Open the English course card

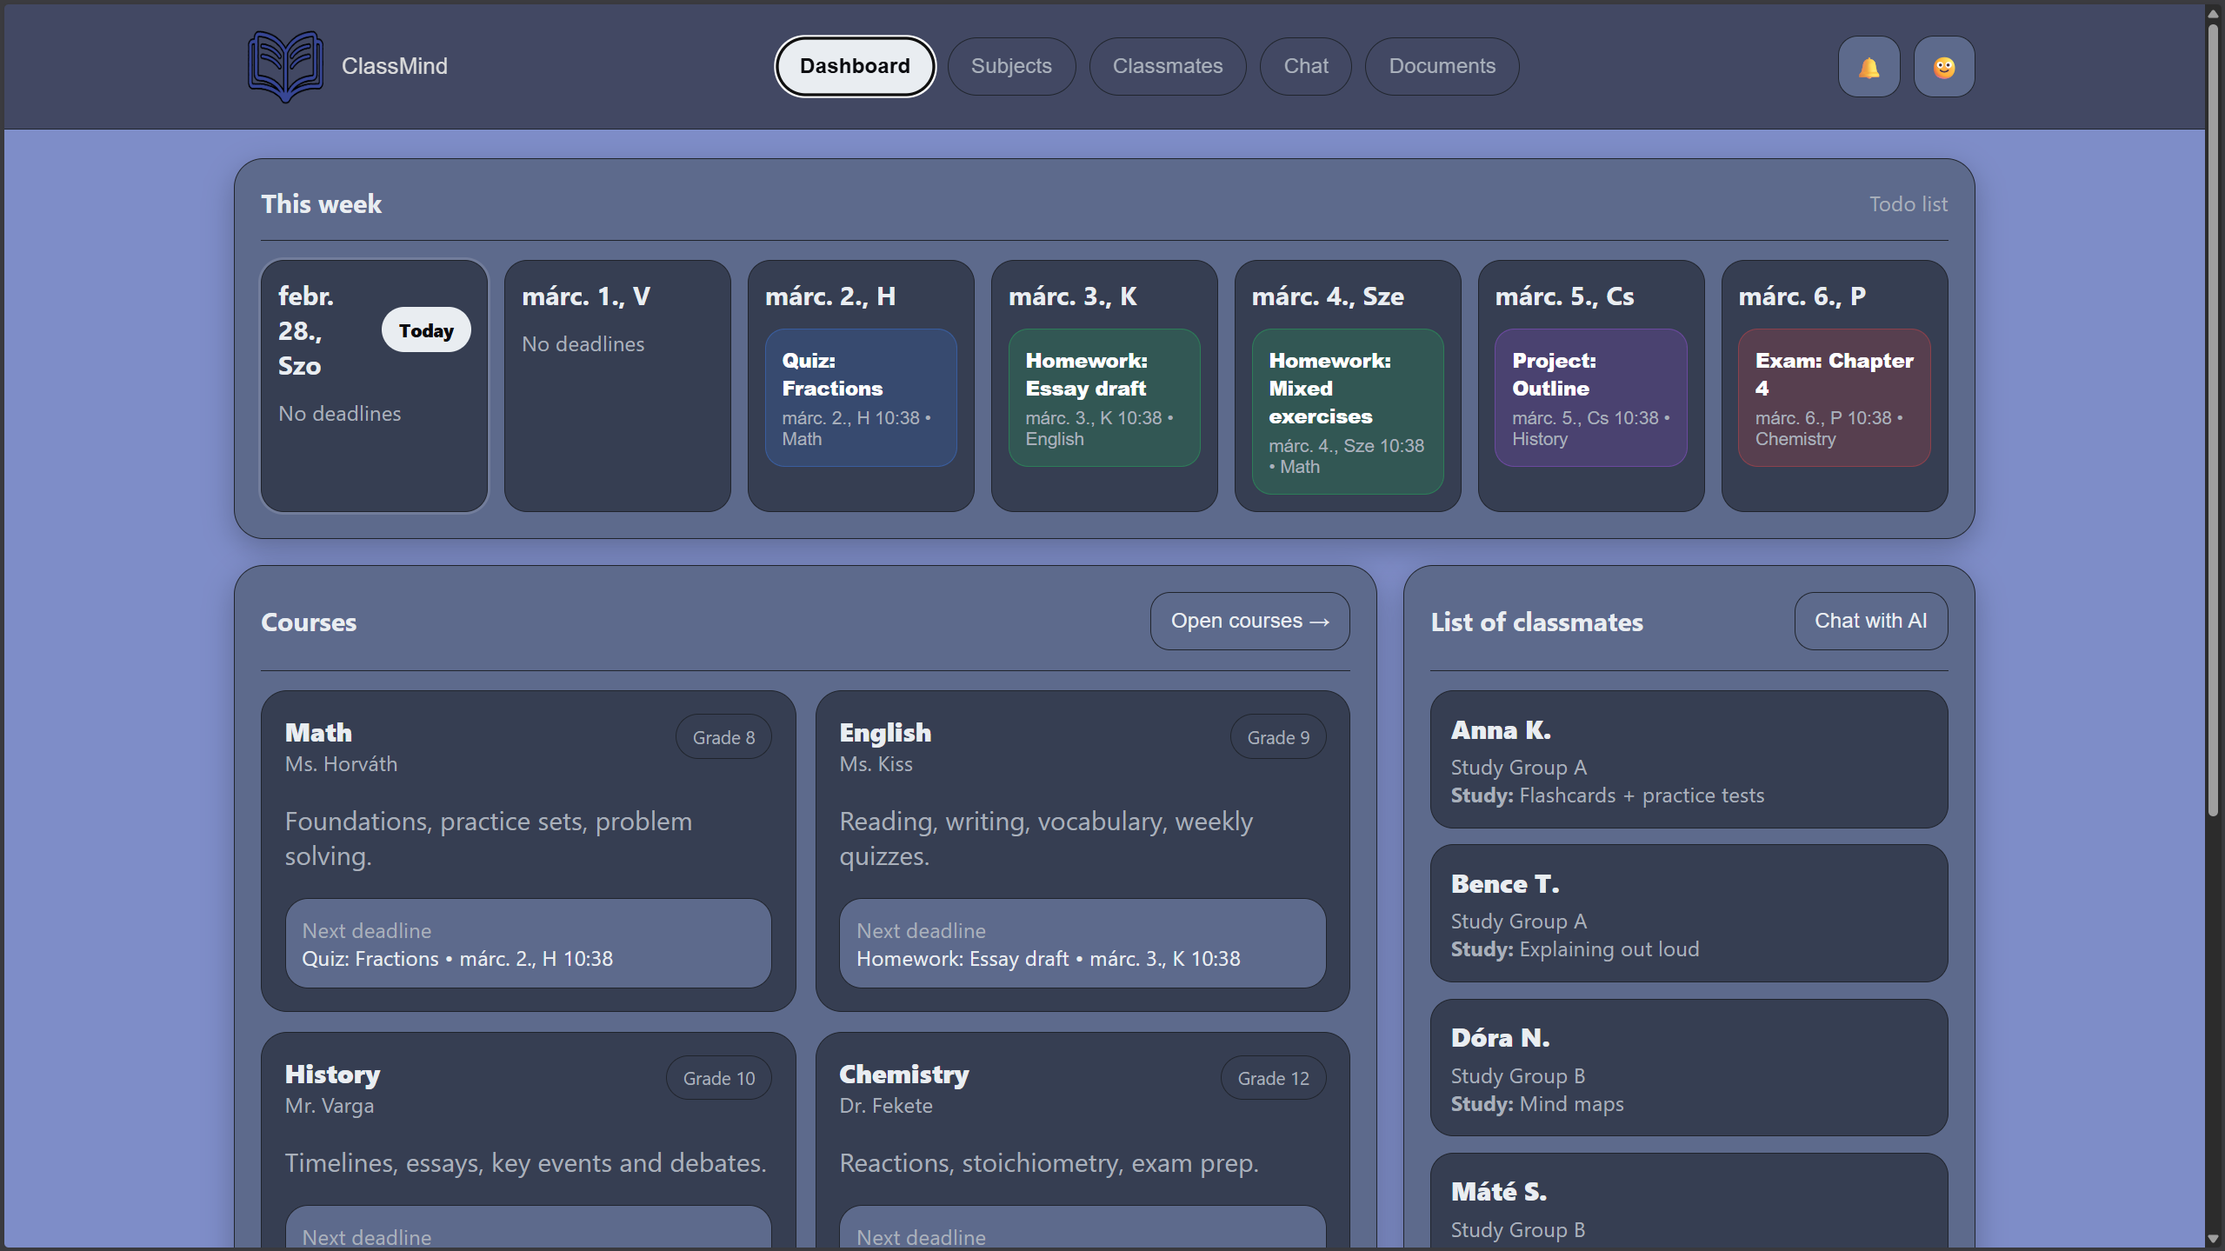point(1082,849)
